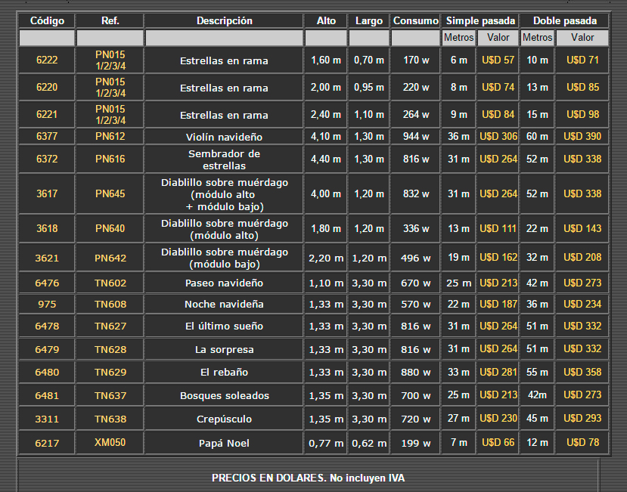This screenshot has width=627, height=492.
Task: Select reference PN612
Action: click(110, 137)
